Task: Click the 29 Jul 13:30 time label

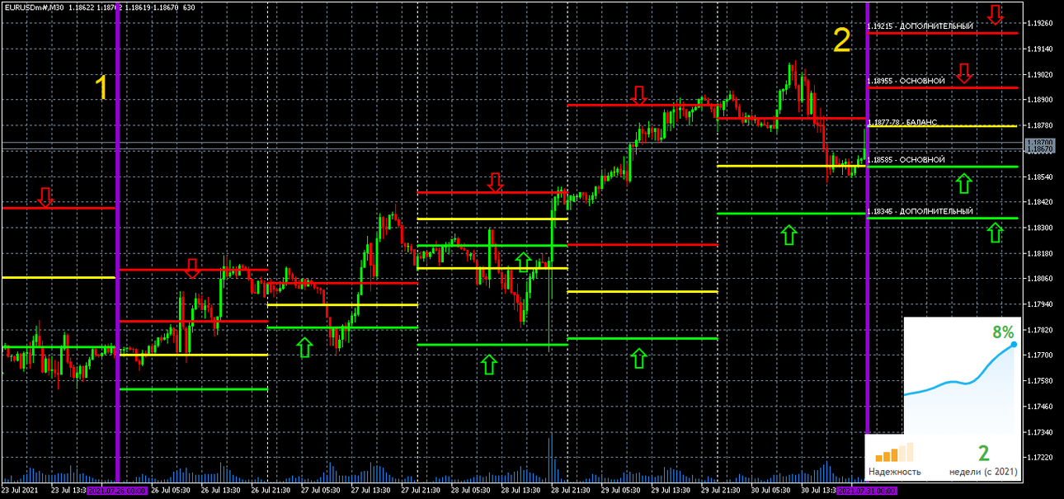Action: (x=671, y=492)
